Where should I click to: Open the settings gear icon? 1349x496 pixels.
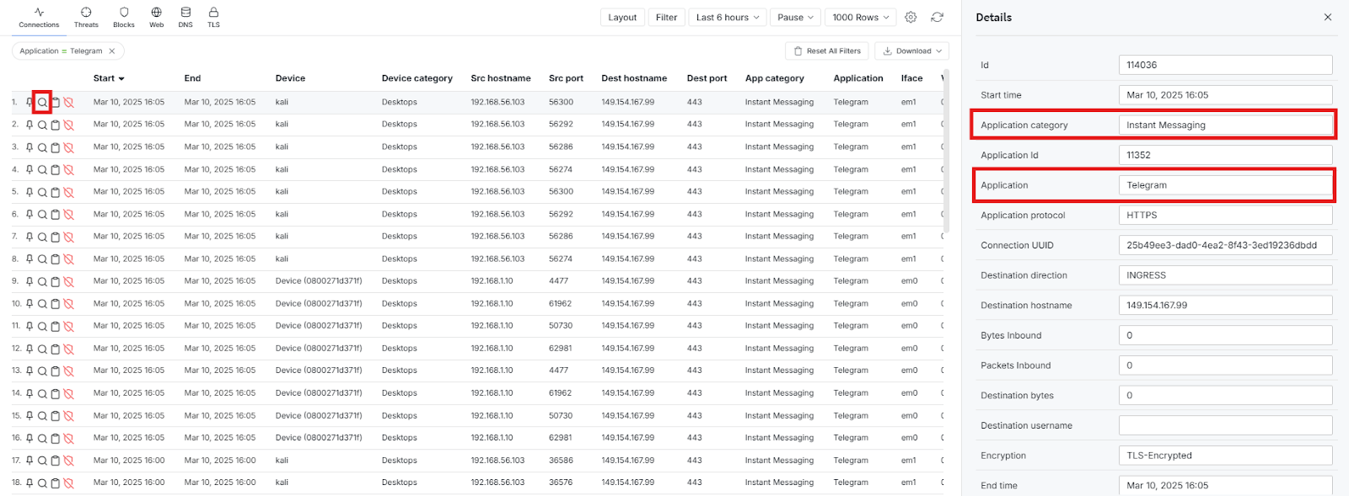911,17
